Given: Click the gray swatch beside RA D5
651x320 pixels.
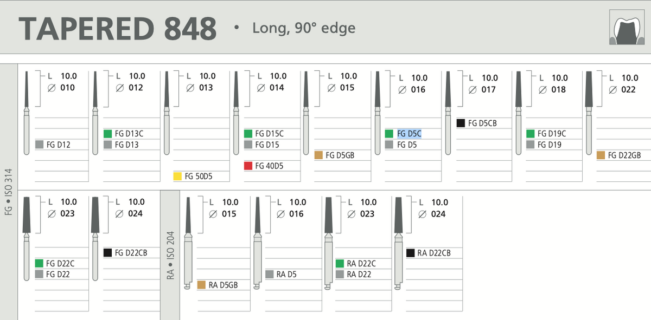Looking at the screenshot, I should point(270,274).
